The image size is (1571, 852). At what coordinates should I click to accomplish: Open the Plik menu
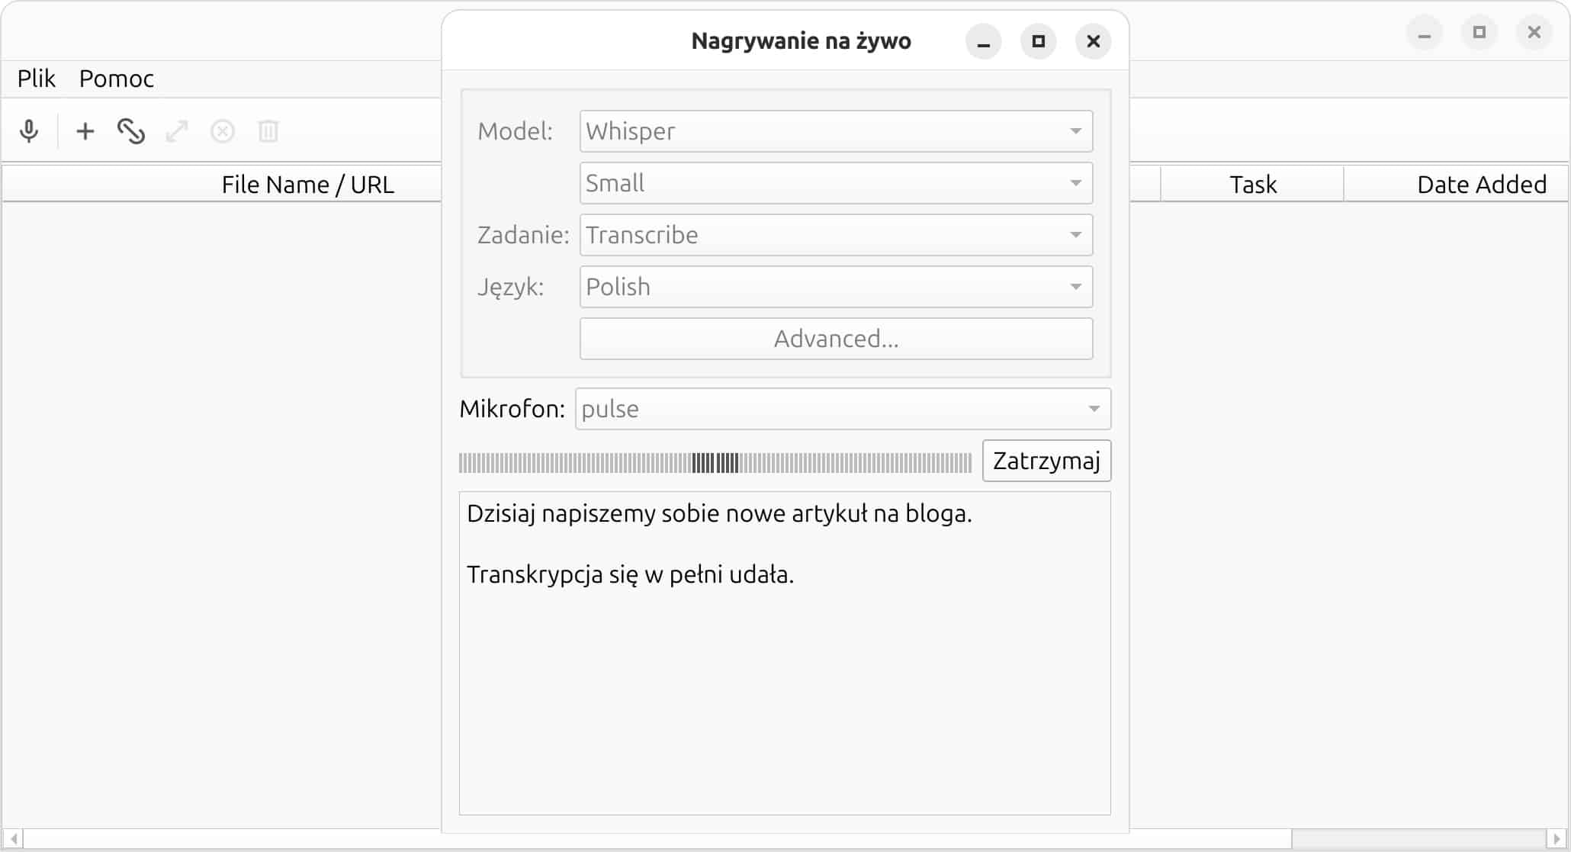click(x=36, y=79)
